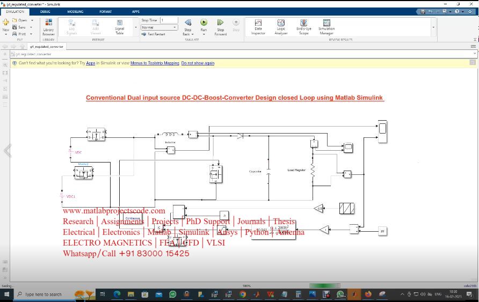Image resolution: width=479 pixels, height=302 pixels.
Task: Open Google Chrome from the taskbar
Action: [x=243, y=294]
